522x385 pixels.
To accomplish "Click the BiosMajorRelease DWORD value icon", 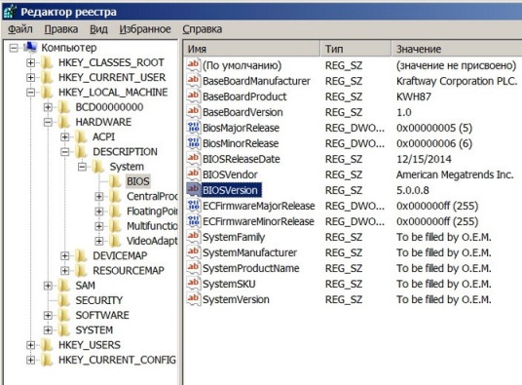I will [194, 128].
